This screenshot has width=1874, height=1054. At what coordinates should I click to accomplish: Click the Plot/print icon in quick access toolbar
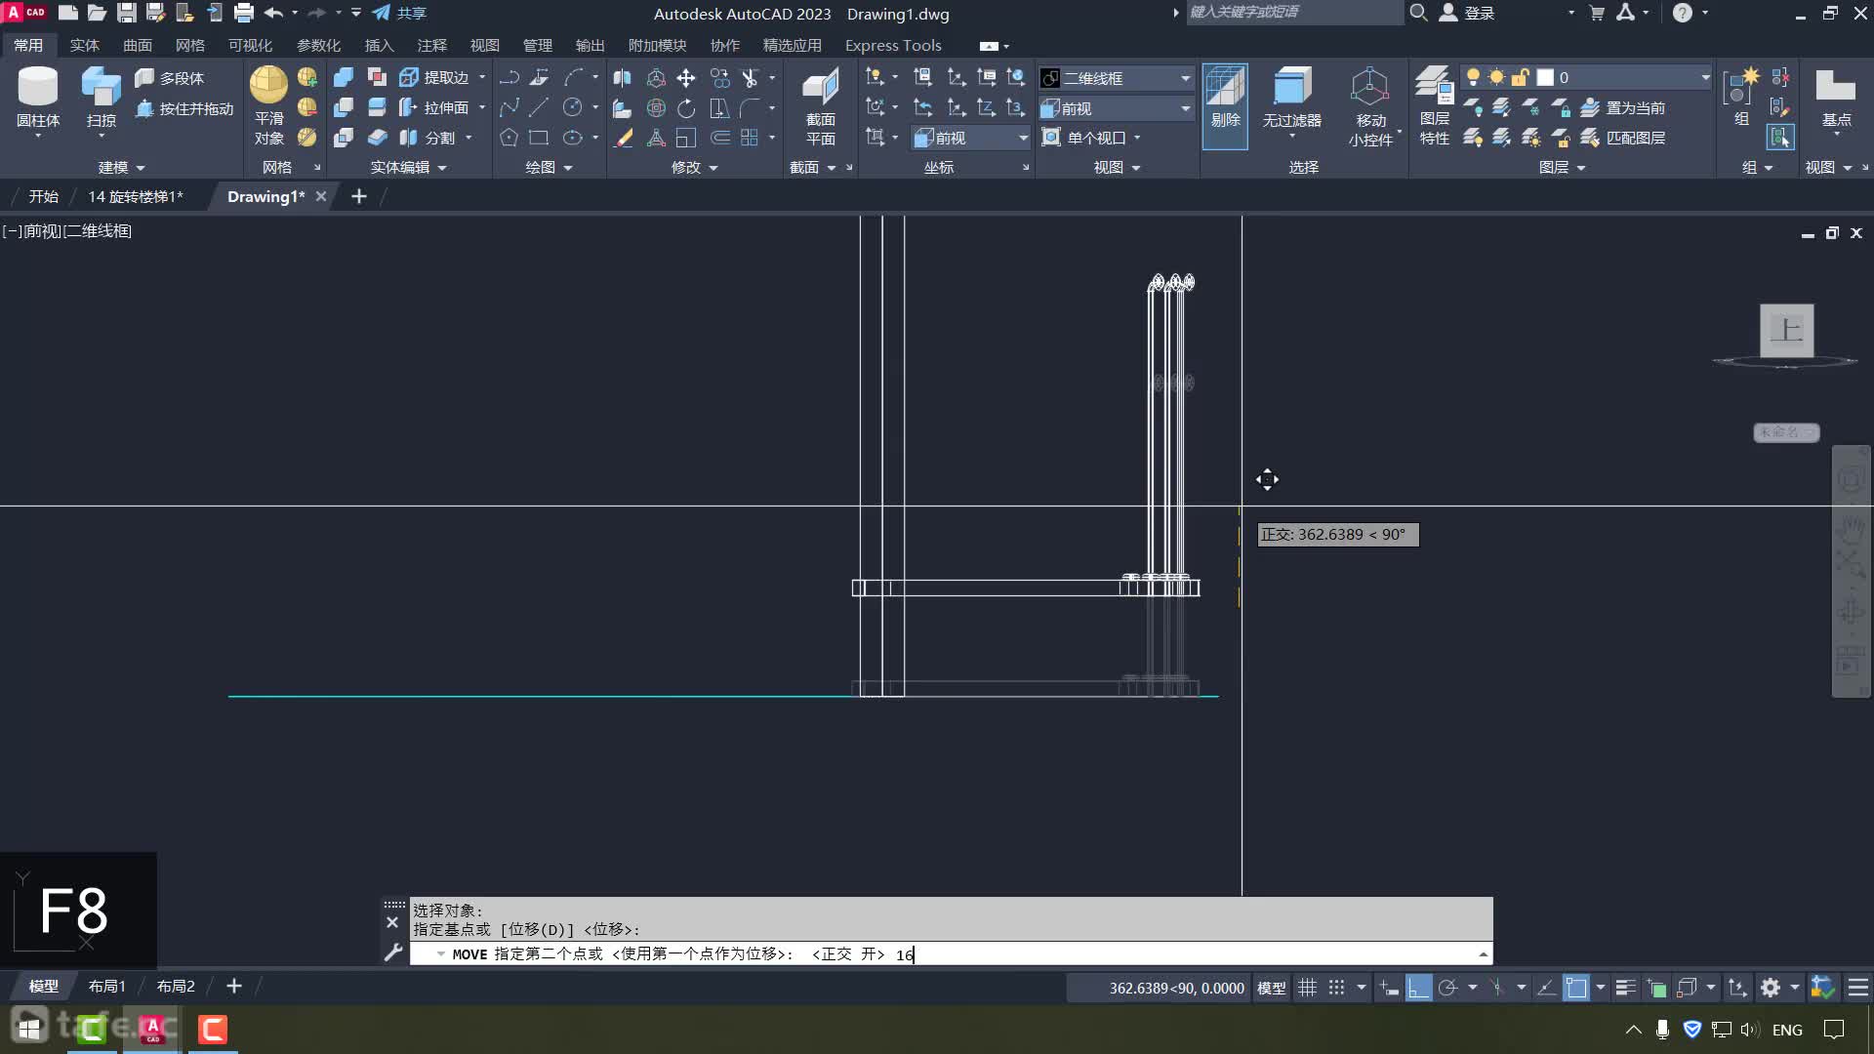[x=244, y=13]
